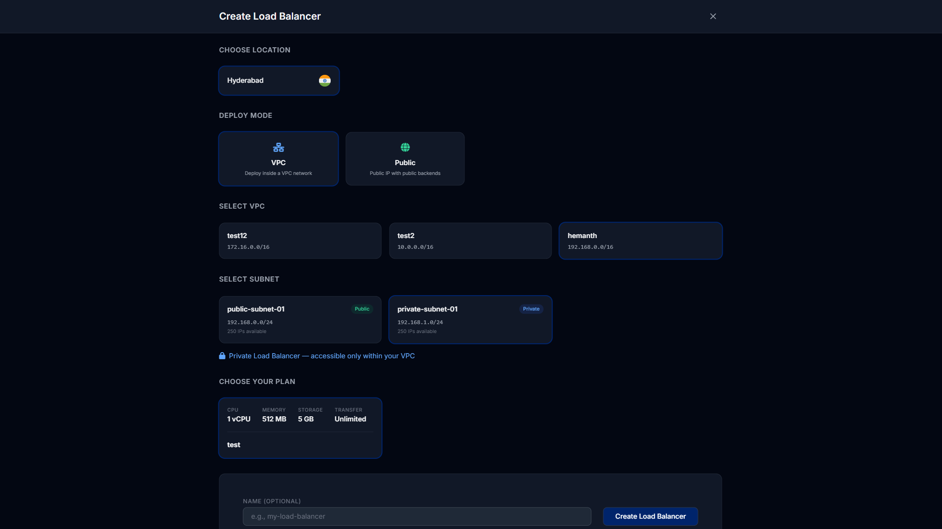Select the test2 VPC
Screen dimensions: 942x529
pos(470,240)
